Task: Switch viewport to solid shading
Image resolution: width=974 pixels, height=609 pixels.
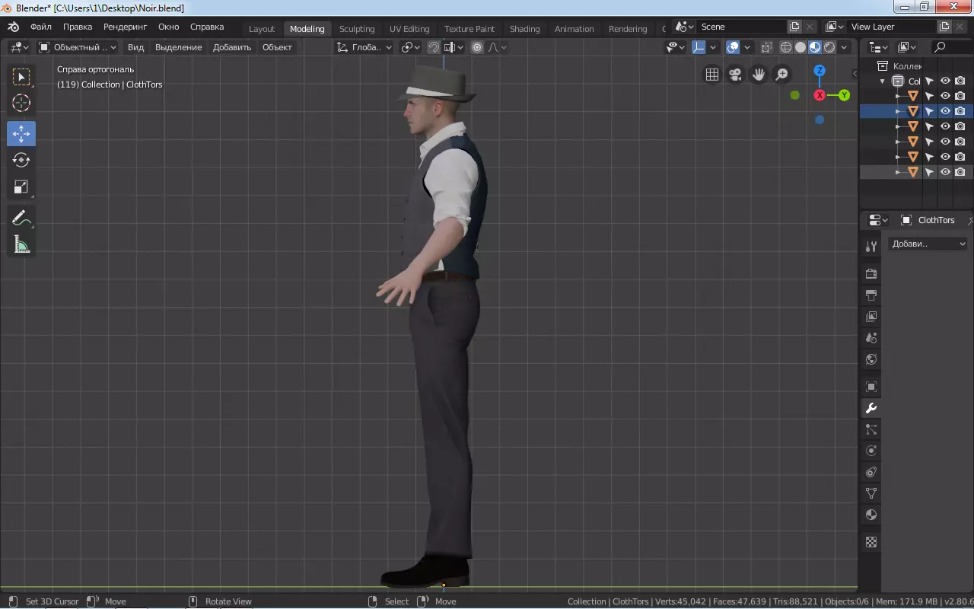Action: tap(801, 47)
